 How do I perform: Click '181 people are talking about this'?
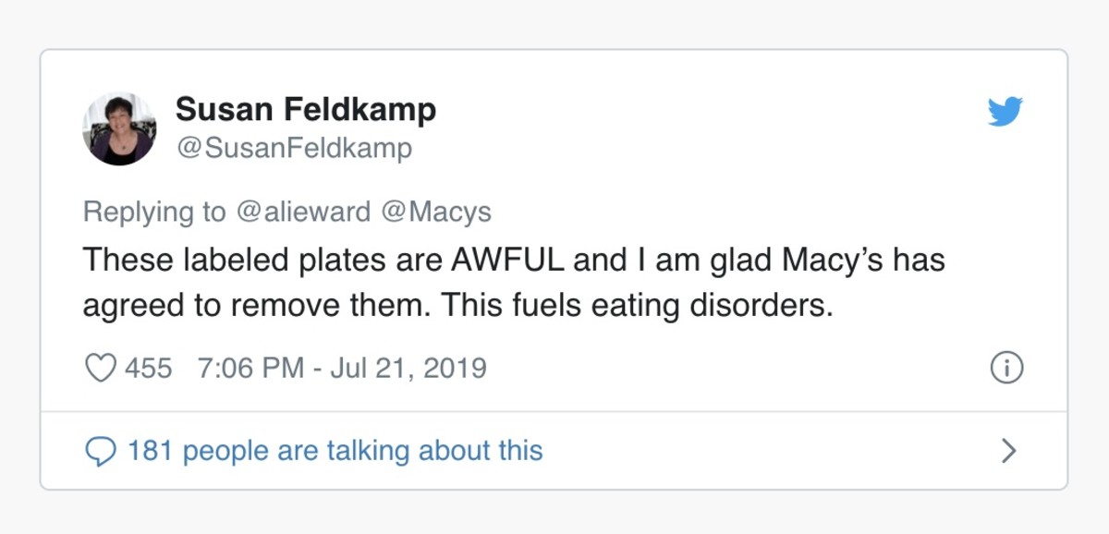click(333, 451)
